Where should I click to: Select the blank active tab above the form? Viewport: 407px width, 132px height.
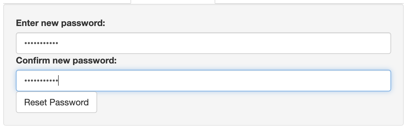click(173, 2)
